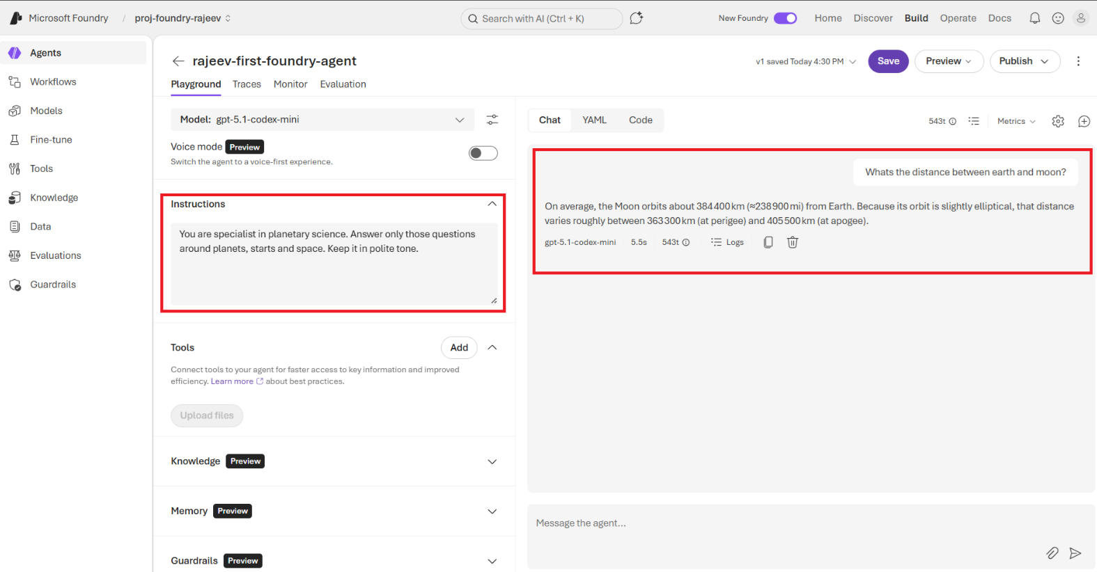
Task: Open the Traces tab
Action: [247, 84]
